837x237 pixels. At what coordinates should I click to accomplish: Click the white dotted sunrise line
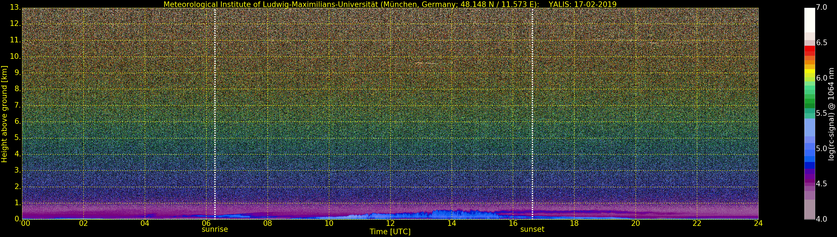click(x=215, y=113)
